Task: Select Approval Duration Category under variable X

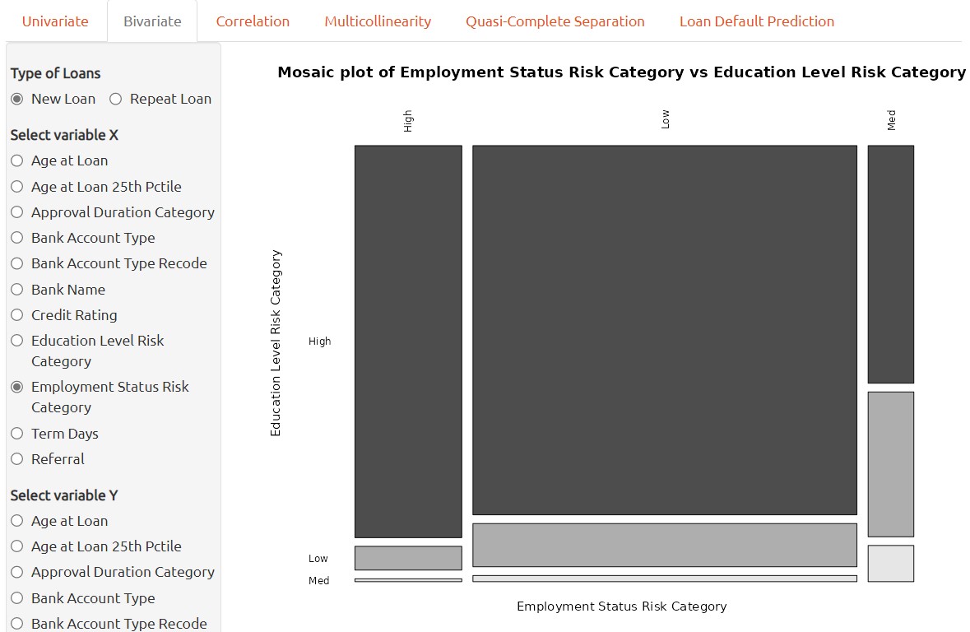Action: click(x=17, y=212)
